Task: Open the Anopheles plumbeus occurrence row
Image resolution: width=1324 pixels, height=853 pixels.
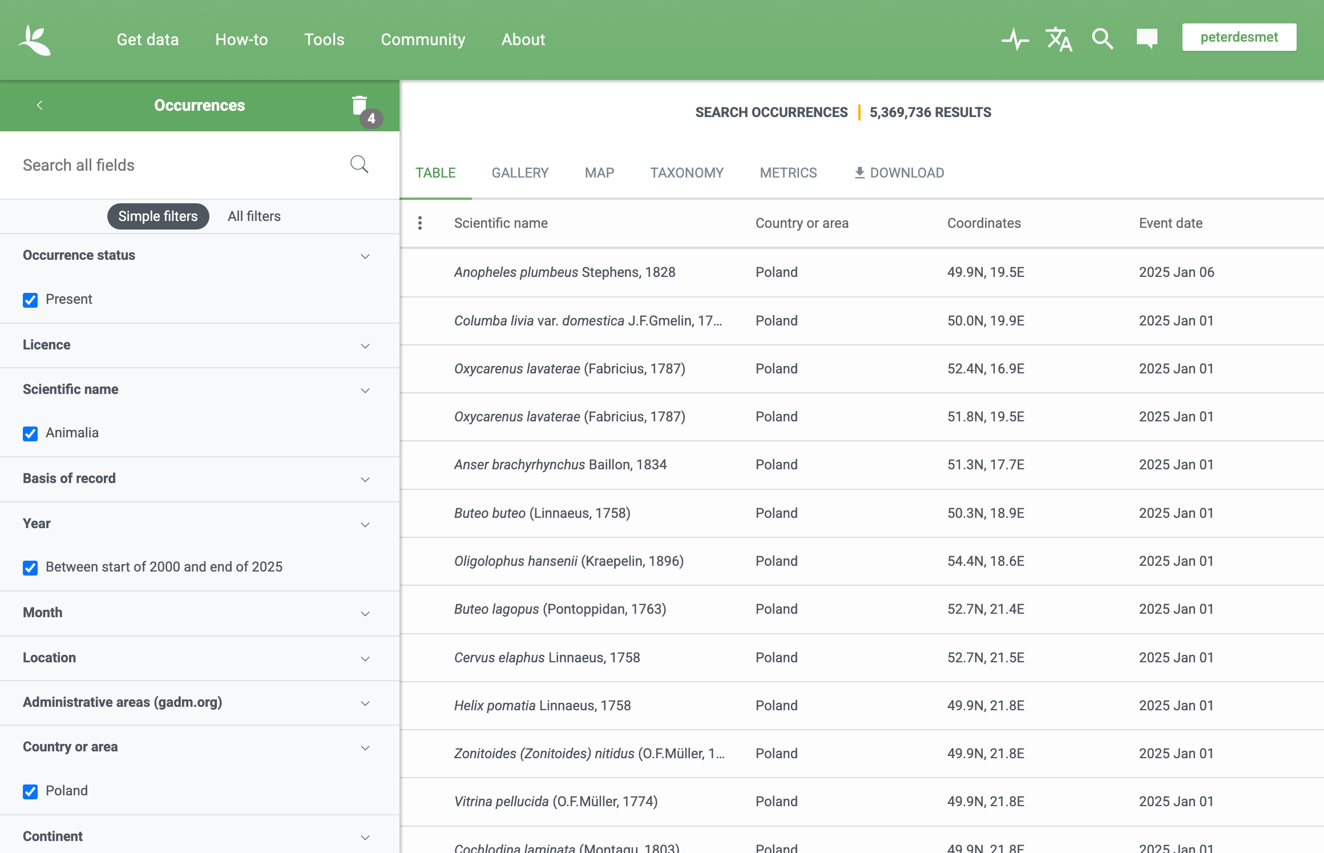Action: tap(862, 272)
